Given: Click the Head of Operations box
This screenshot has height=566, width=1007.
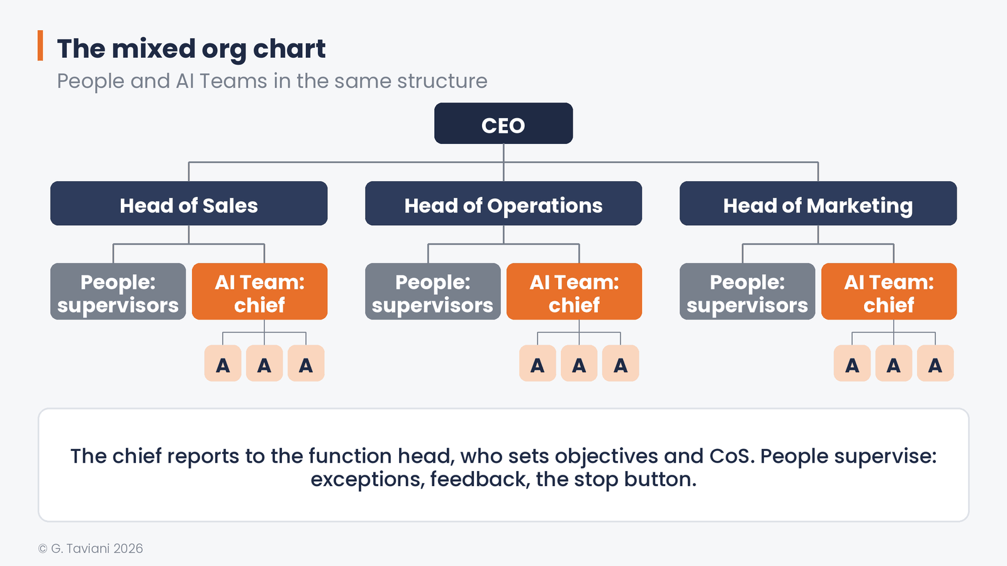Looking at the screenshot, I should (x=503, y=204).
